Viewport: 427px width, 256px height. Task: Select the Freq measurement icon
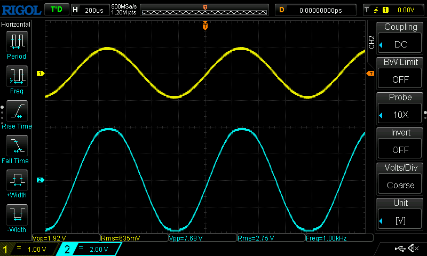pyautogui.click(x=17, y=76)
